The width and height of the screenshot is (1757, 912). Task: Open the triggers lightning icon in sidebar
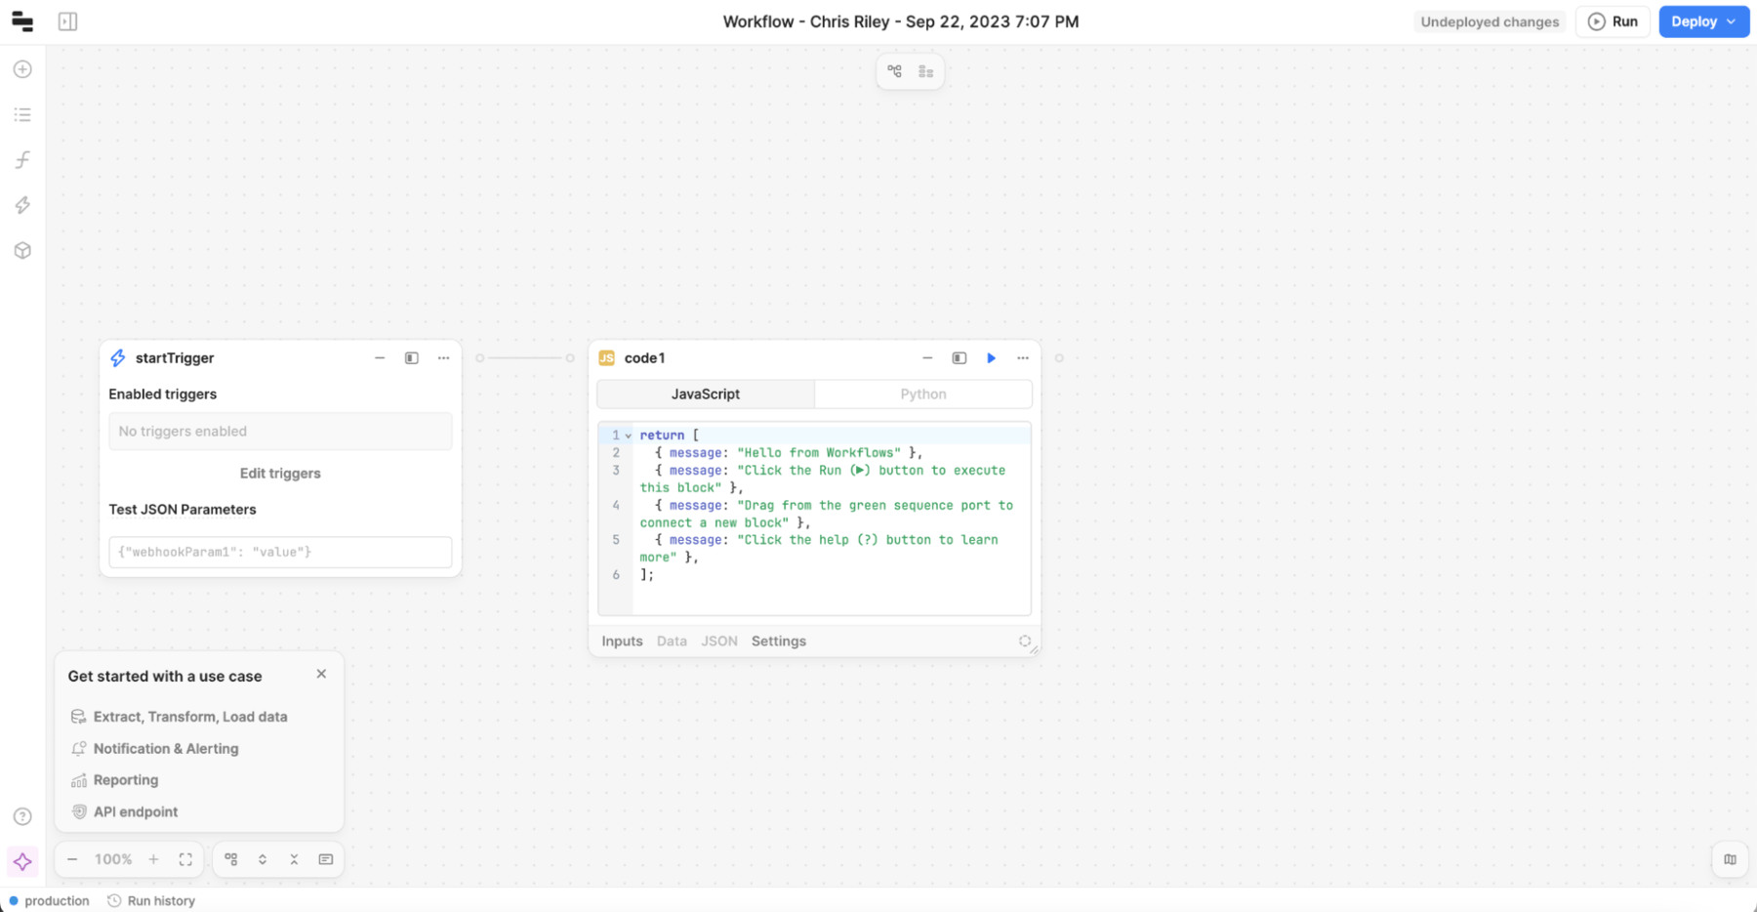[x=22, y=205]
